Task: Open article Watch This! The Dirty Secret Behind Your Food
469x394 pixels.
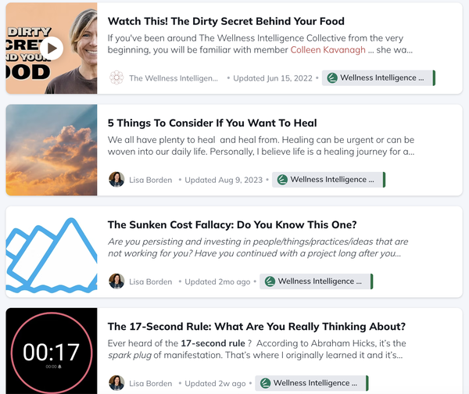Action: point(226,21)
